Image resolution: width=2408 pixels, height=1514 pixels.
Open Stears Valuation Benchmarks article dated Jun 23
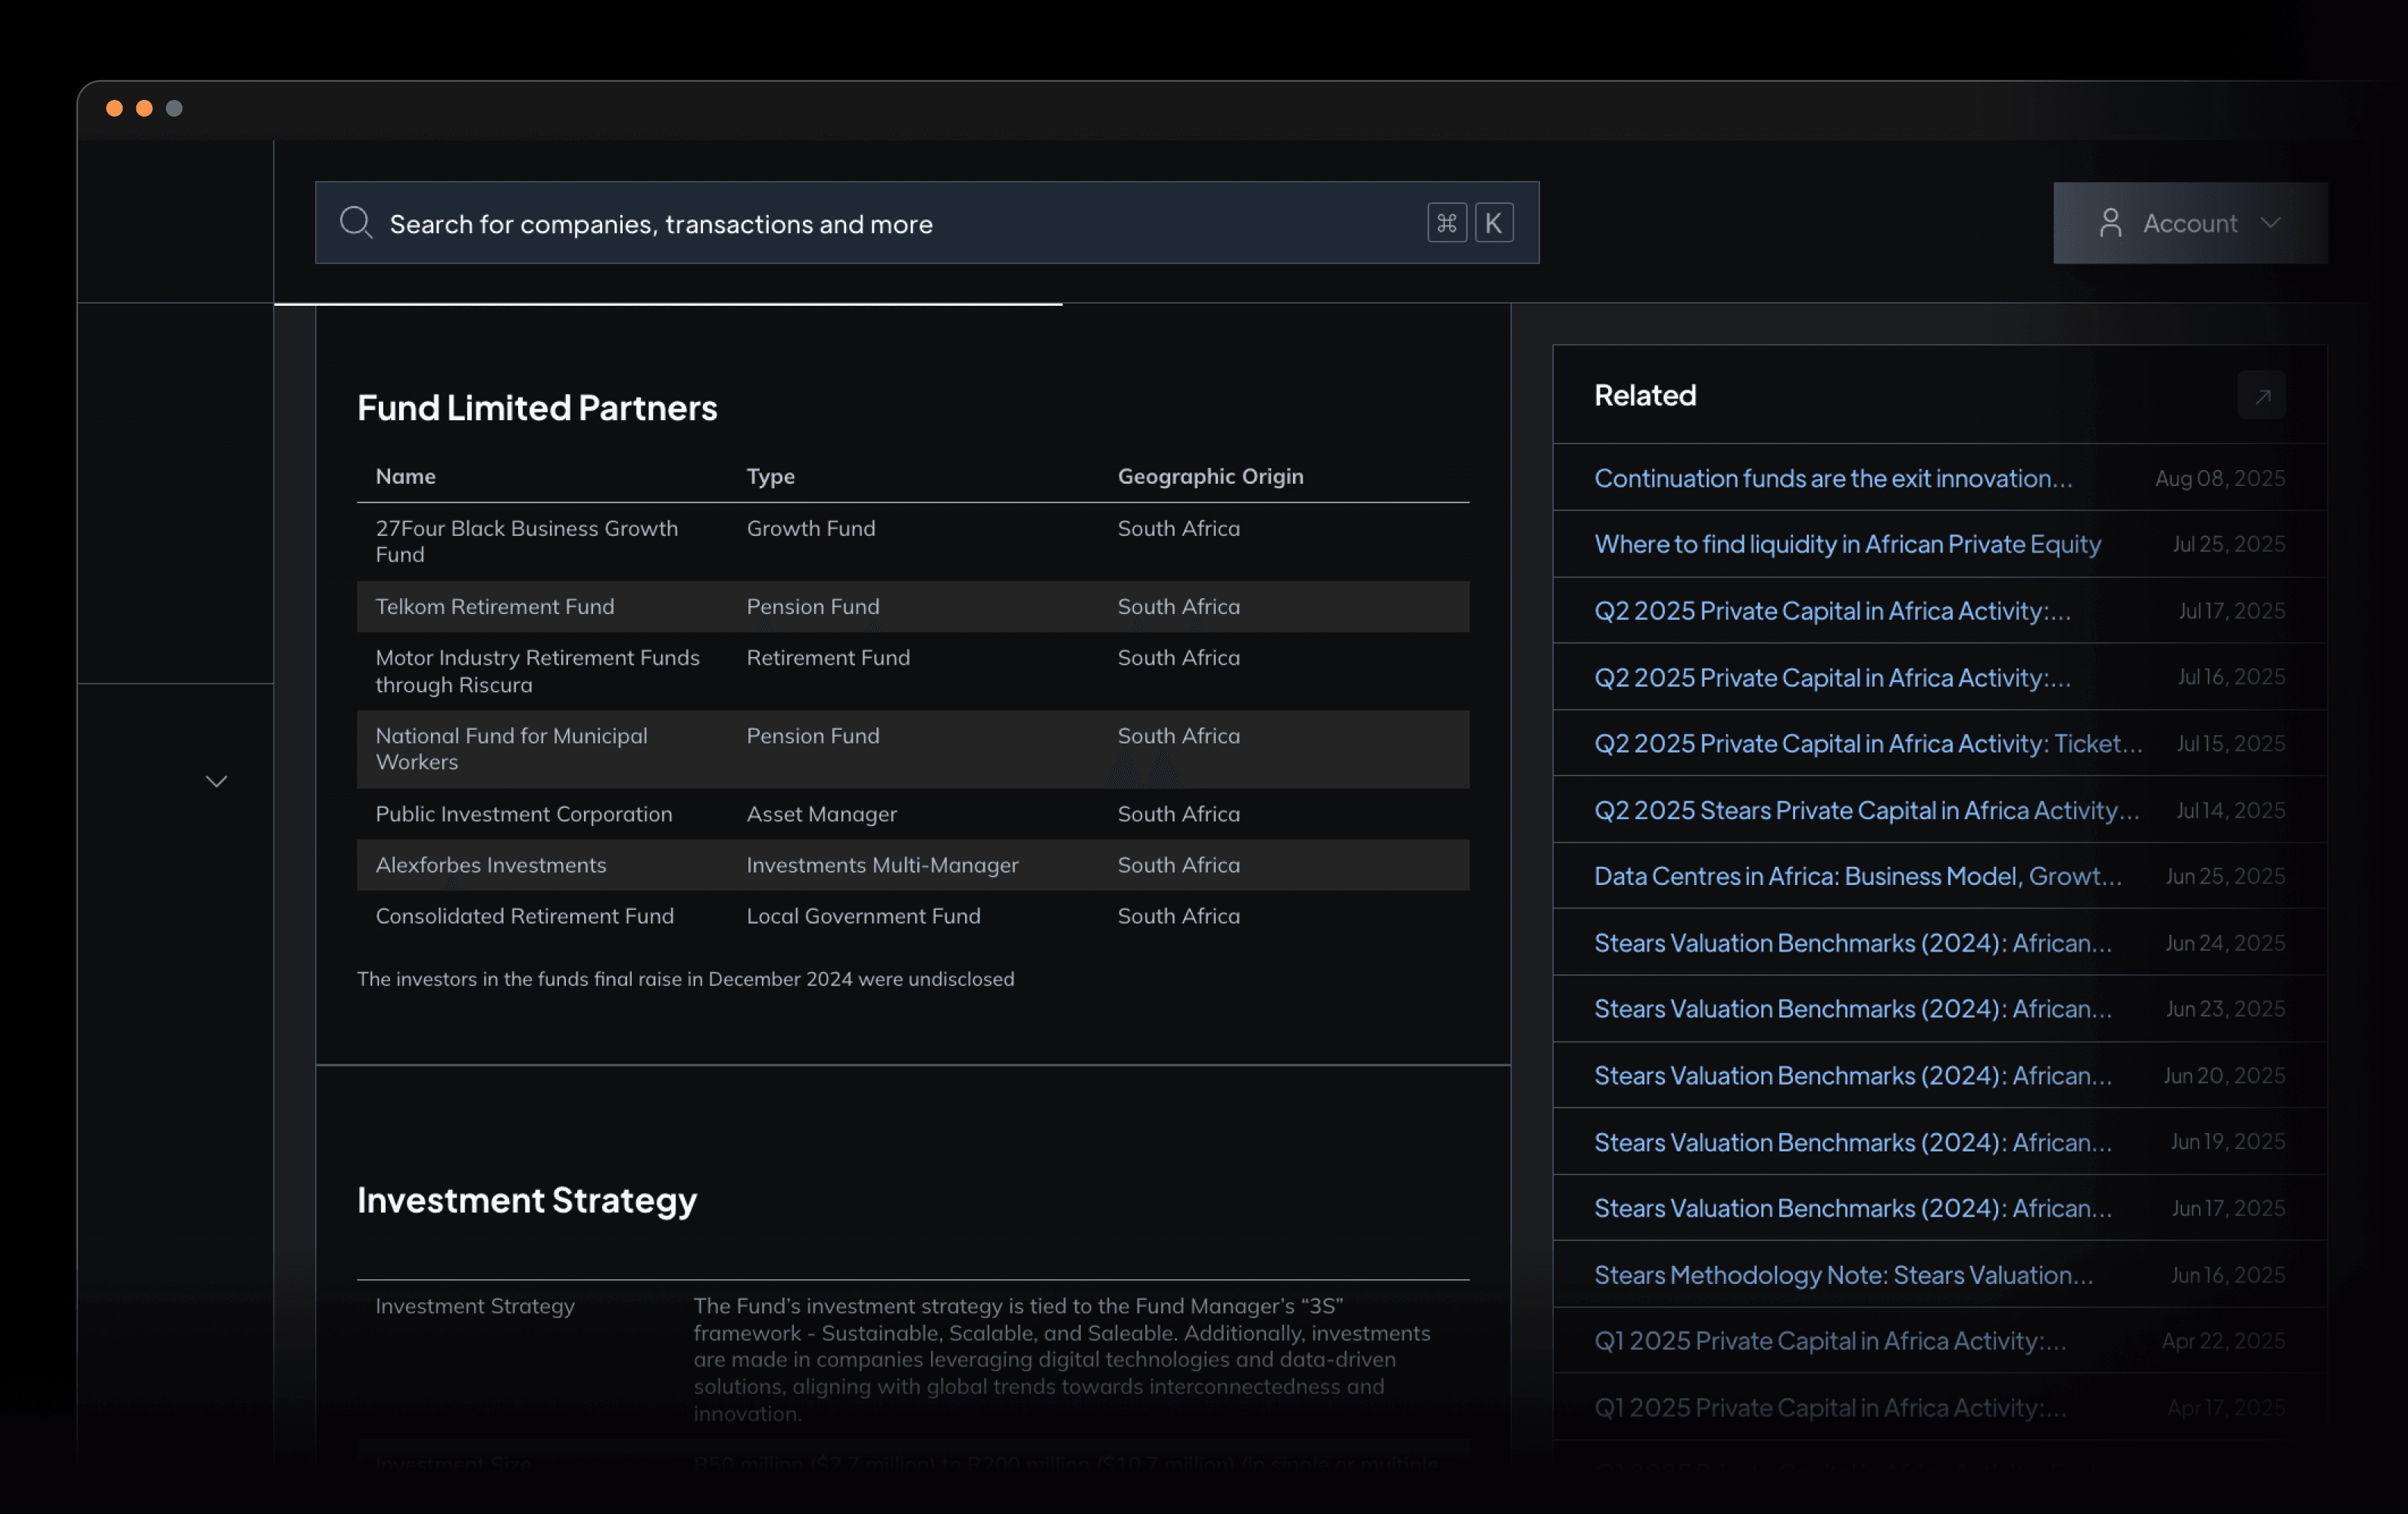click(x=1853, y=1009)
